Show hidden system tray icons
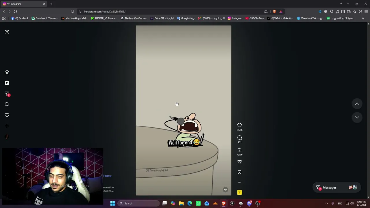Image resolution: width=370 pixels, height=208 pixels. coord(327,203)
